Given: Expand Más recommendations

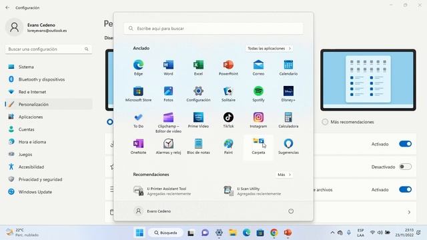Looking at the screenshot, I should [284, 175].
